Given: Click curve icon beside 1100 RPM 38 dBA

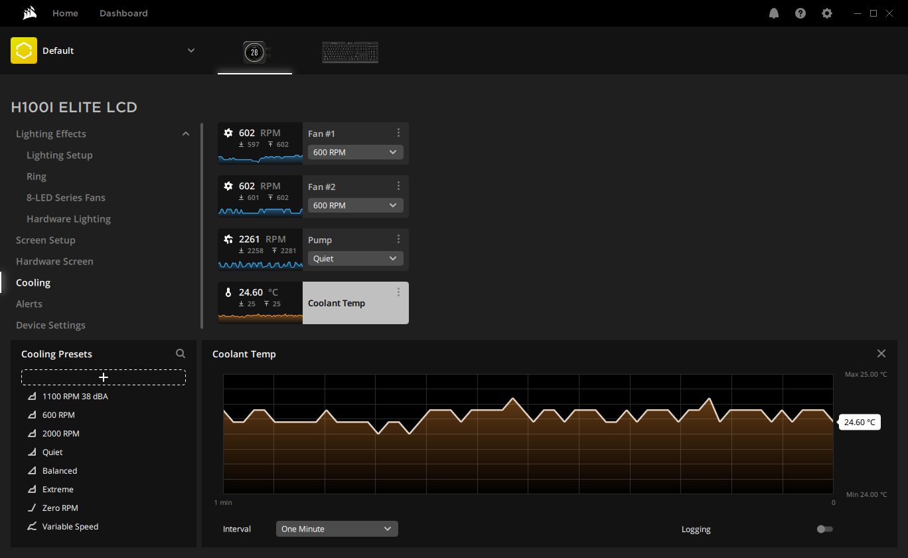Looking at the screenshot, I should [x=32, y=396].
